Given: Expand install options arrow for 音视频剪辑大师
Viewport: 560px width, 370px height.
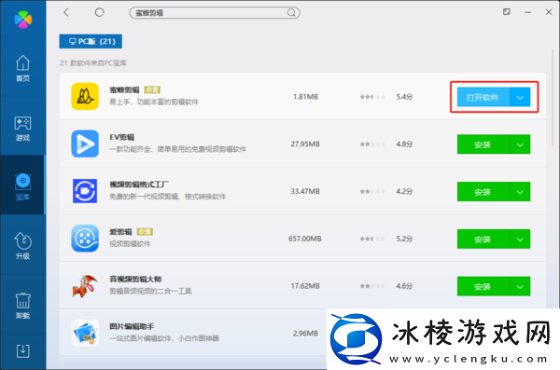Looking at the screenshot, I should coord(520,286).
